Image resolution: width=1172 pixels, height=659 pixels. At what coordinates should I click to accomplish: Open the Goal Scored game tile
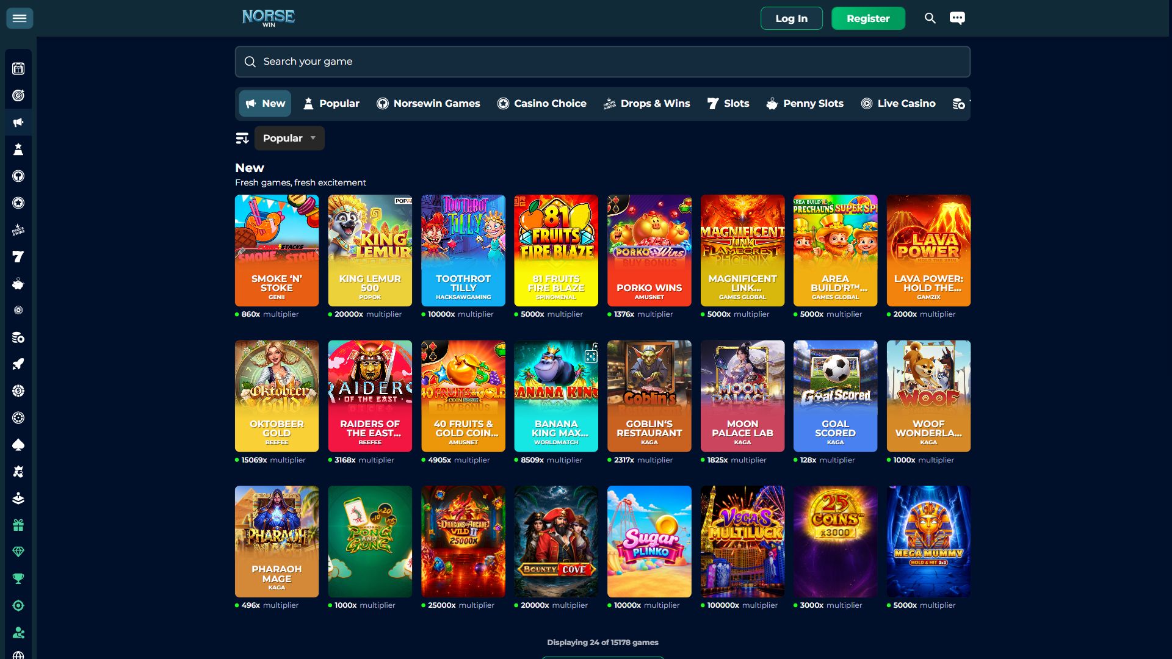coord(835,396)
